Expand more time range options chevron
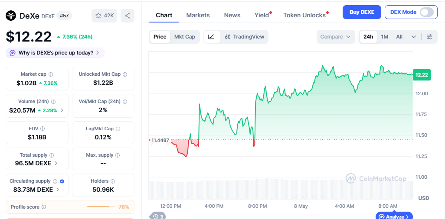 point(414,37)
